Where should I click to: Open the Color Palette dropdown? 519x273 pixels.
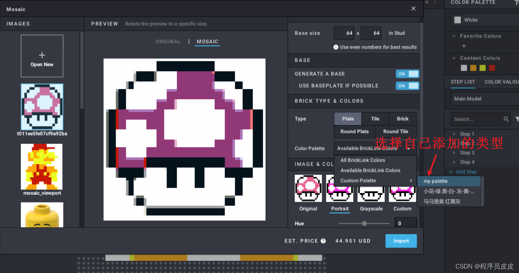point(375,148)
